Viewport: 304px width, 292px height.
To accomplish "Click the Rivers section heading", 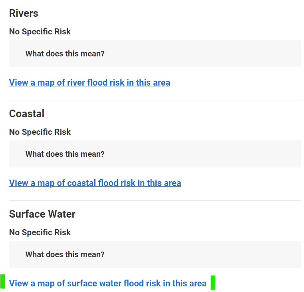I will (x=24, y=13).
